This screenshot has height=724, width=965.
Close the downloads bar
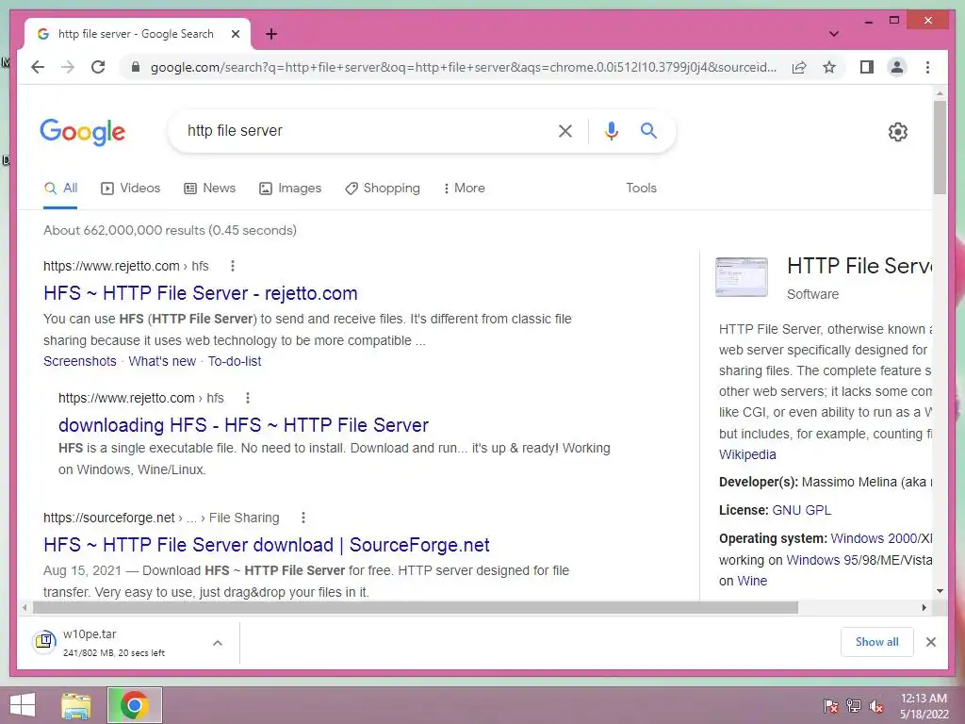click(x=930, y=642)
